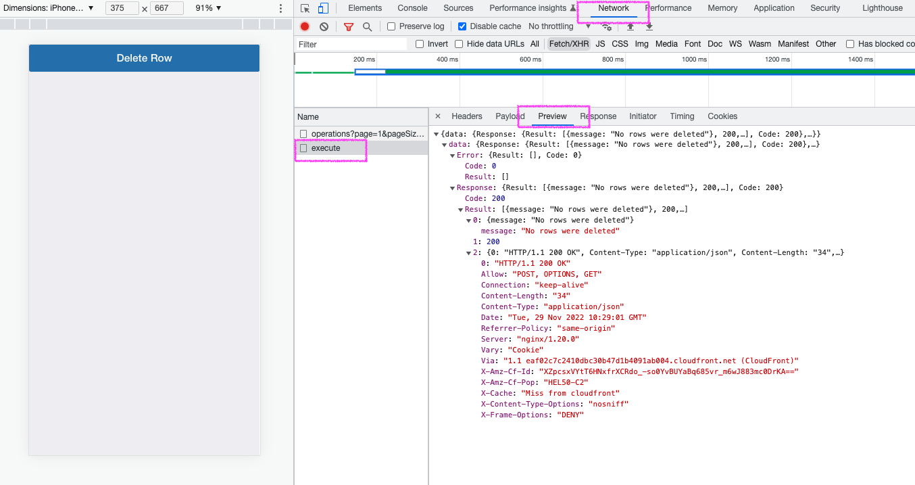The width and height of the screenshot is (915, 485).
Task: Switch to the Memory tab
Action: click(722, 8)
